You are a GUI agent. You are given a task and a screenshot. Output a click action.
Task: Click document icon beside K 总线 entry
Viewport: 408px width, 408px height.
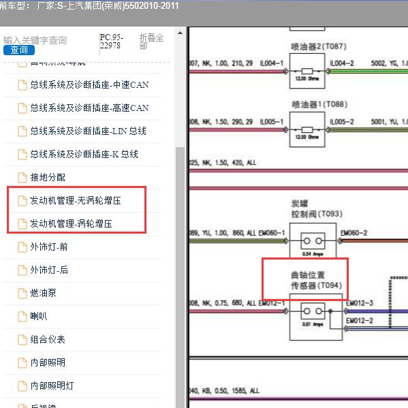pyautogui.click(x=22, y=155)
